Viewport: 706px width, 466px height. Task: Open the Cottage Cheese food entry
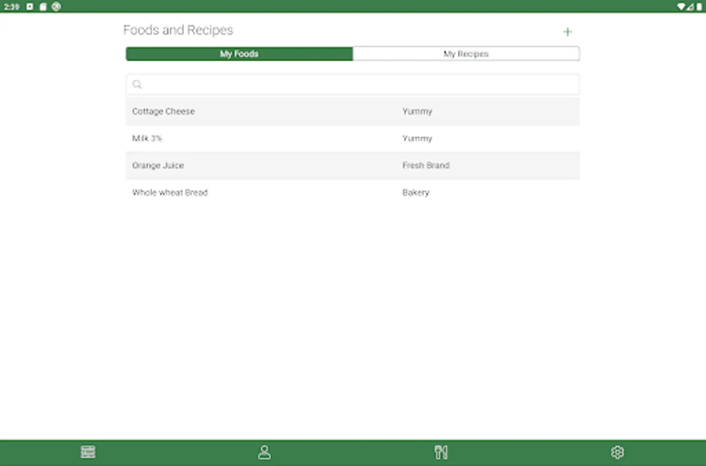pos(163,111)
